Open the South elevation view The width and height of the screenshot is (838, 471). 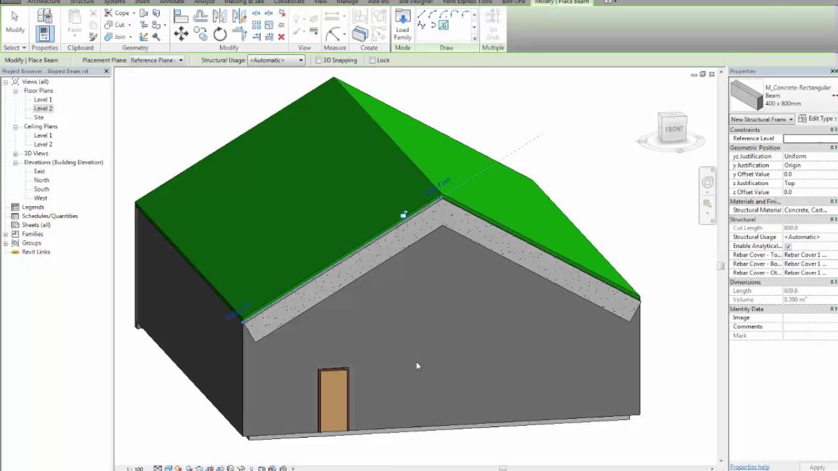pos(41,189)
